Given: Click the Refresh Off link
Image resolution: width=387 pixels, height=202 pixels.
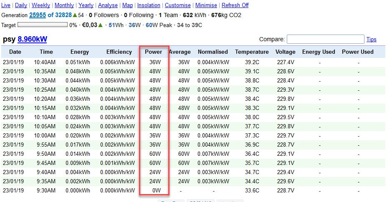Looking at the screenshot, I should tap(235, 5).
